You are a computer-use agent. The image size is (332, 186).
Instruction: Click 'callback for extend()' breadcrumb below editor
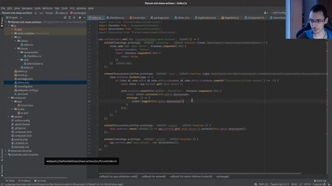pos(154,177)
